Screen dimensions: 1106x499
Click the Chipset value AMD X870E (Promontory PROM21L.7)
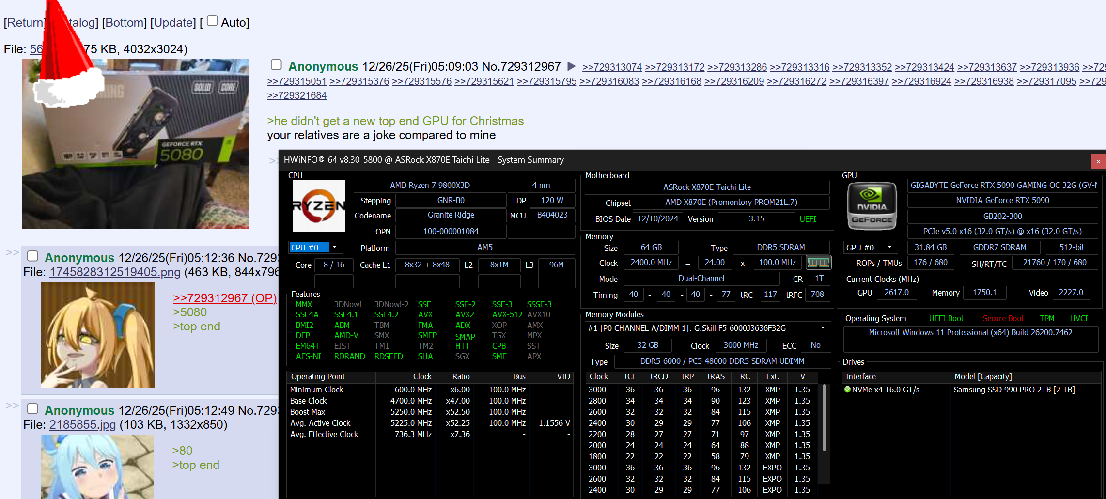click(731, 203)
